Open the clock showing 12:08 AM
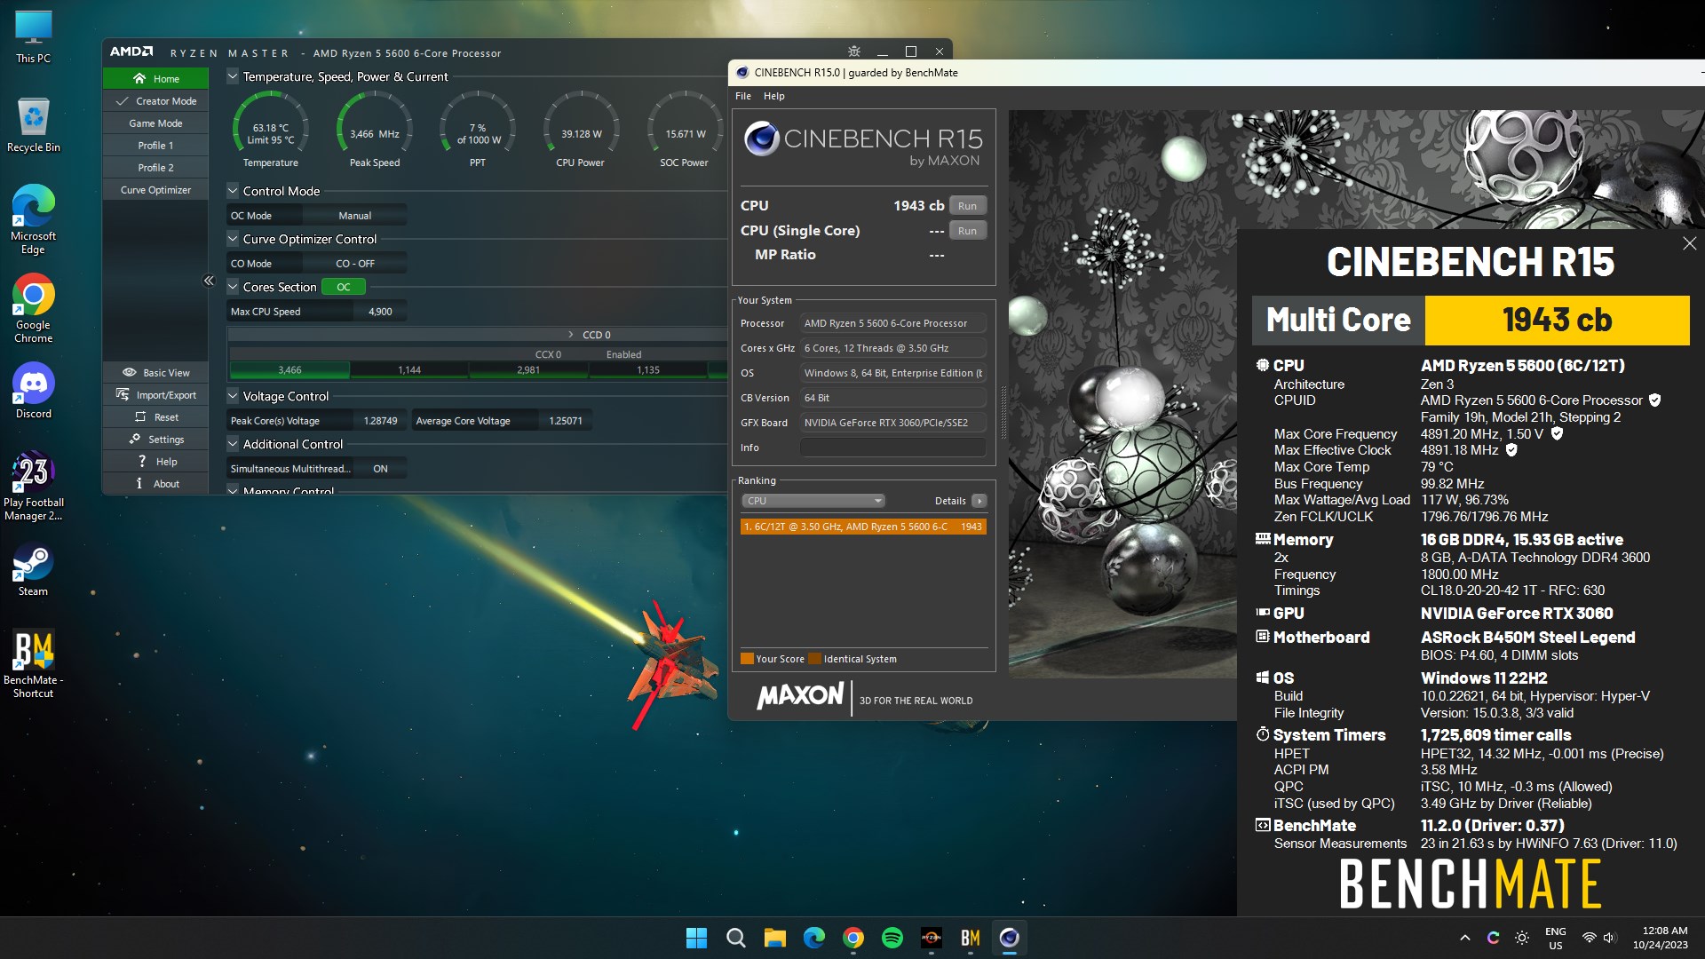 click(1660, 938)
